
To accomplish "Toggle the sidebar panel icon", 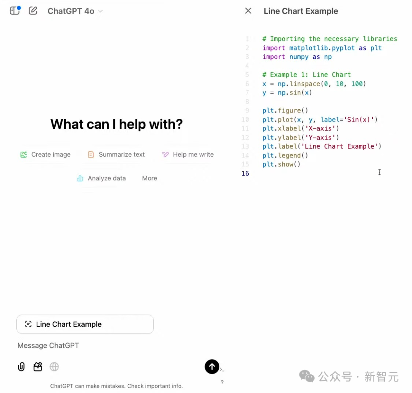I will pyautogui.click(x=14, y=11).
